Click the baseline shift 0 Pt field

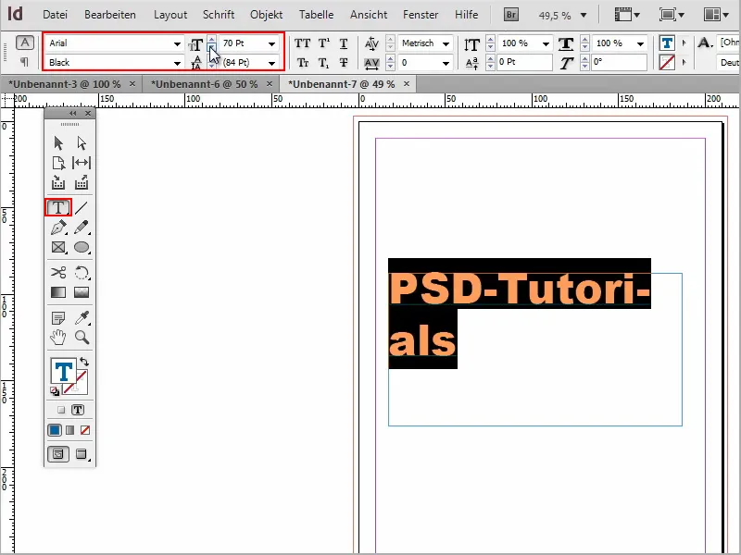[524, 62]
